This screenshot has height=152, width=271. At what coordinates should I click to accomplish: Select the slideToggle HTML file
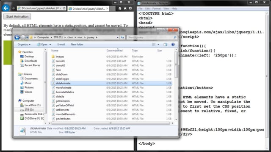pyautogui.click(x=62, y=79)
